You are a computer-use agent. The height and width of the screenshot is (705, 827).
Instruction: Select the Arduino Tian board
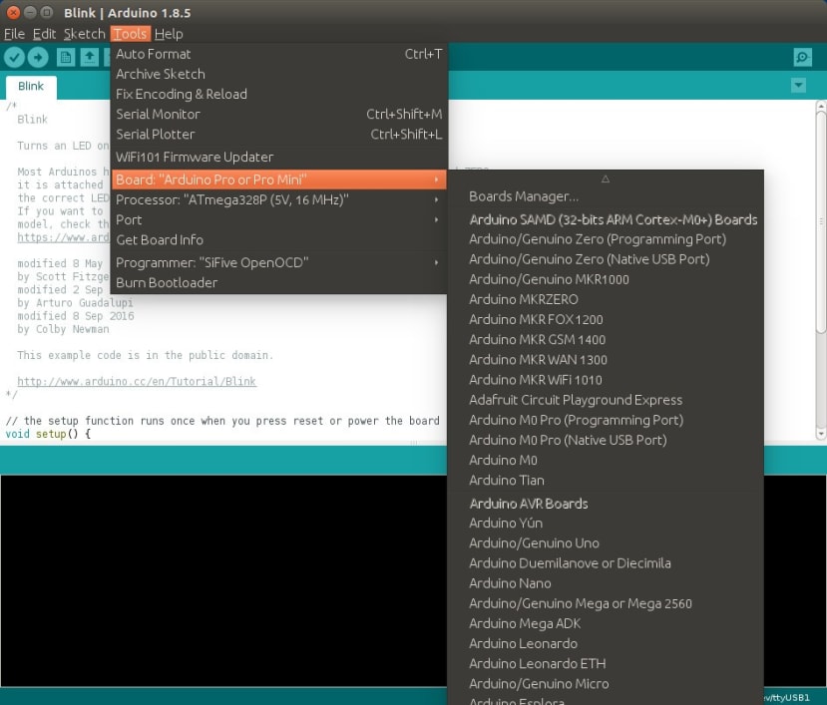[x=606, y=480]
